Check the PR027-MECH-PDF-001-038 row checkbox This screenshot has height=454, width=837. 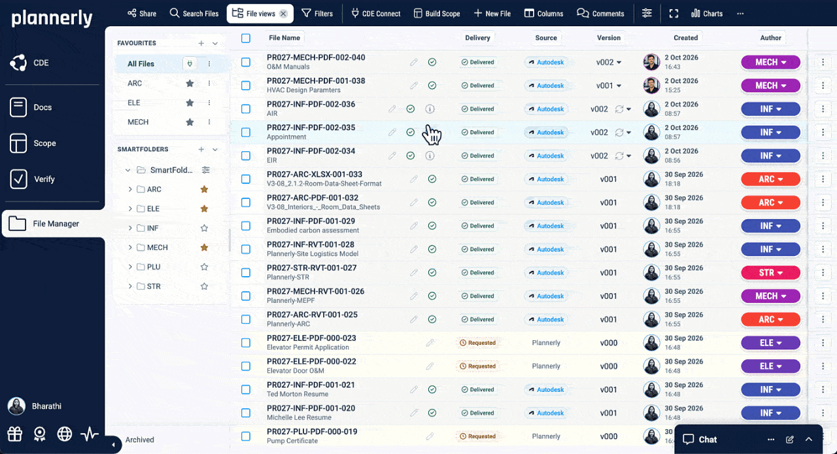(246, 86)
